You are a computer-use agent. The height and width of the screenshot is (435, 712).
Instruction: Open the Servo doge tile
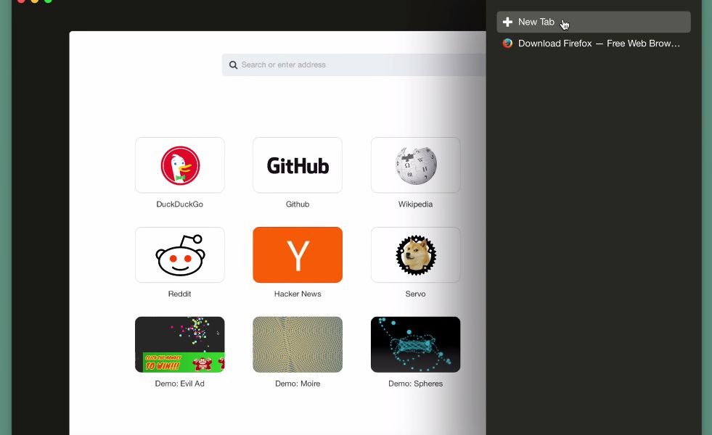tap(415, 255)
